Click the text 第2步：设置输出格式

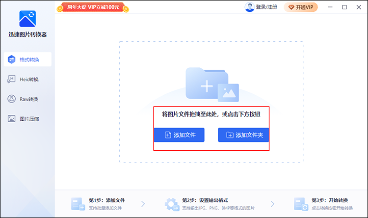coord(205,200)
